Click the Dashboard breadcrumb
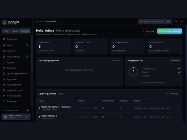 50,21
